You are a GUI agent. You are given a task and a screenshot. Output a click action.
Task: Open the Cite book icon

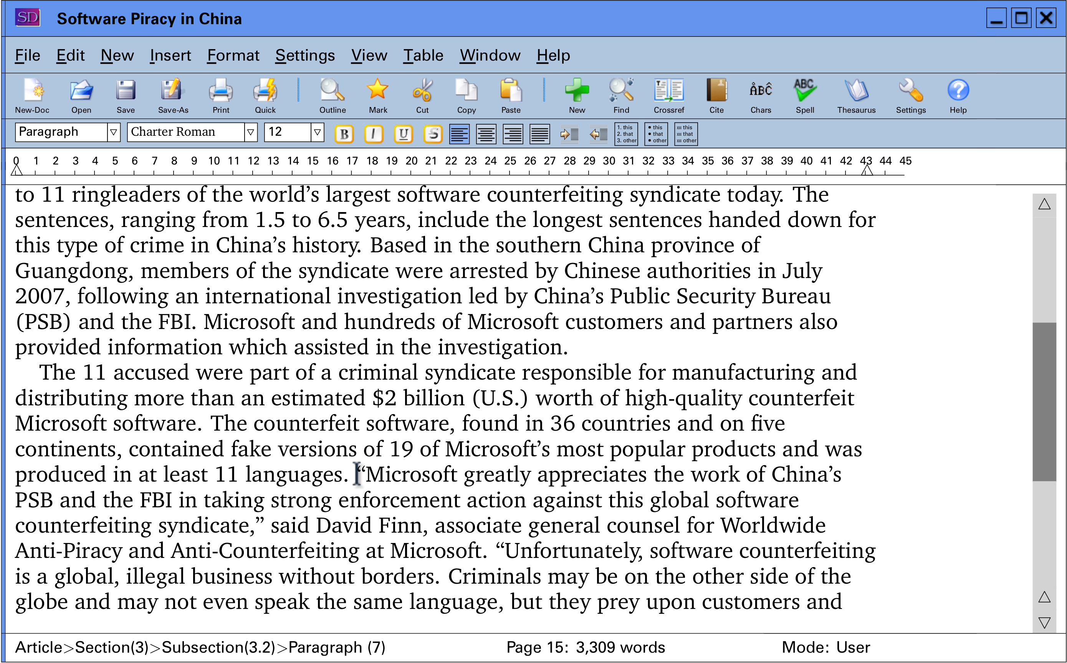pos(716,90)
